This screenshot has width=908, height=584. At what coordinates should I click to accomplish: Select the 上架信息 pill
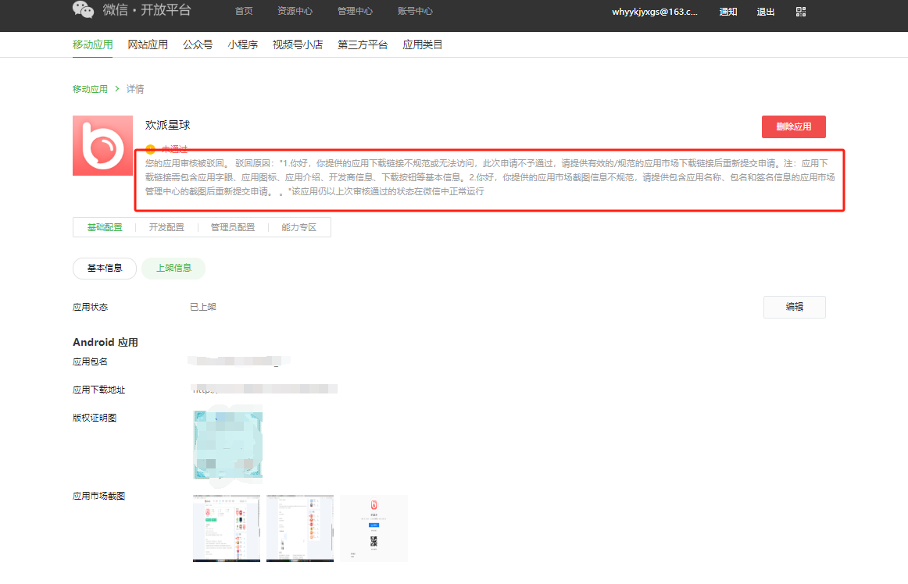coord(173,268)
